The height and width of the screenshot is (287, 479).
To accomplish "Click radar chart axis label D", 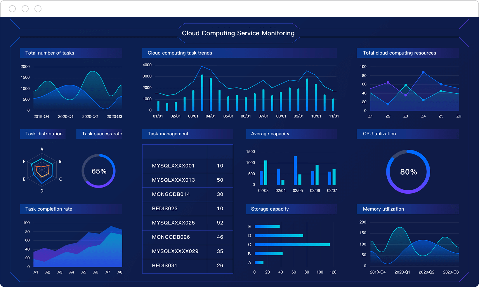I will click(42, 191).
